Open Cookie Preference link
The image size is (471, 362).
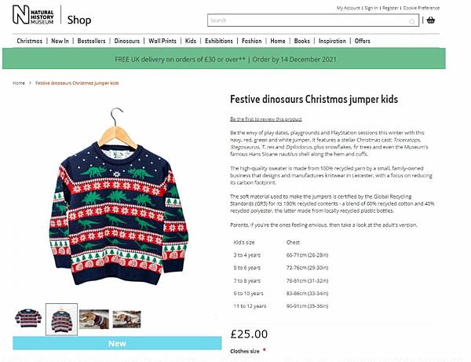tap(422, 8)
